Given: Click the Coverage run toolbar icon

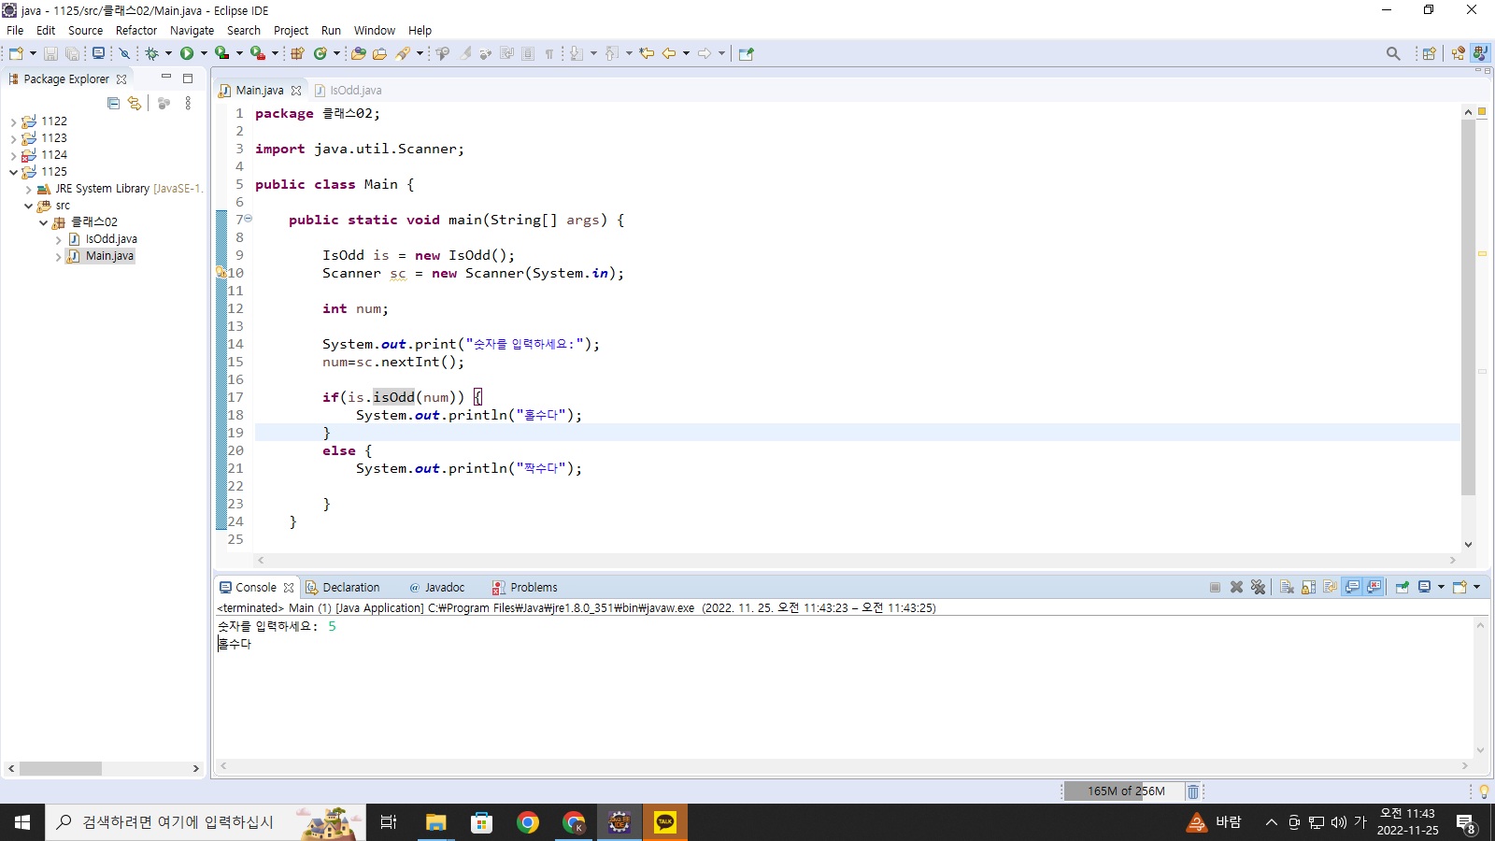Looking at the screenshot, I should tap(221, 53).
